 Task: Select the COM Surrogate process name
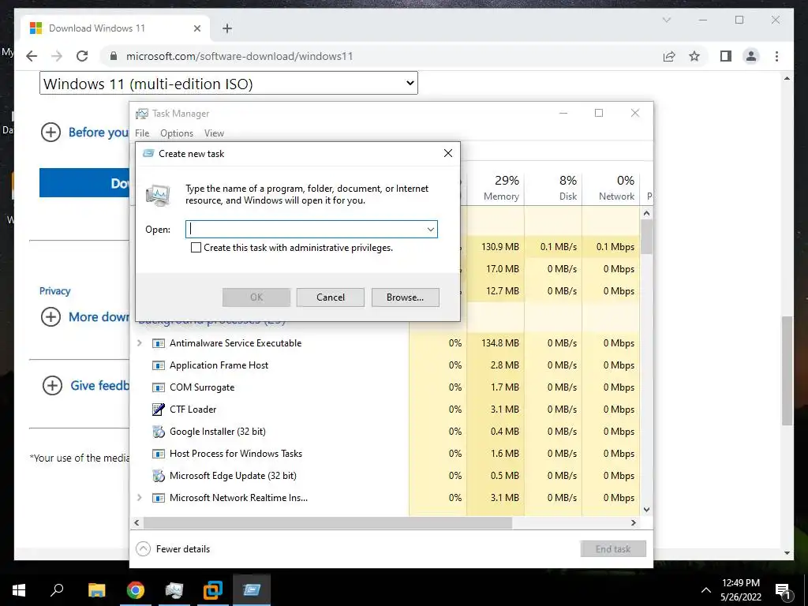(x=202, y=387)
